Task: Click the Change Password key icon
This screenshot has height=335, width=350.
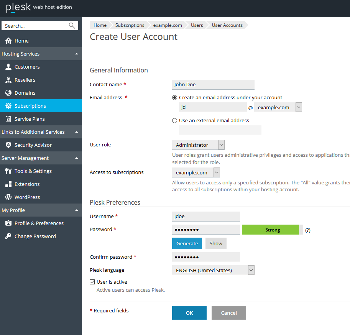Action: coord(8,236)
